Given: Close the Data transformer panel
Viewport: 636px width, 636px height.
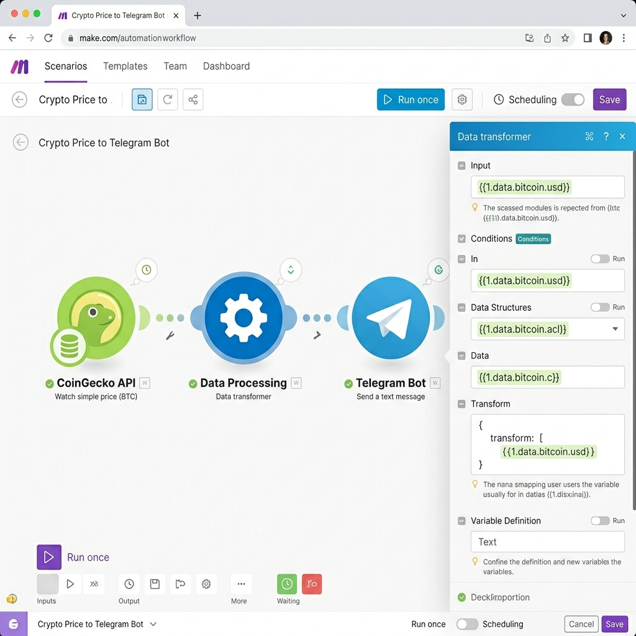Looking at the screenshot, I should pyautogui.click(x=622, y=136).
